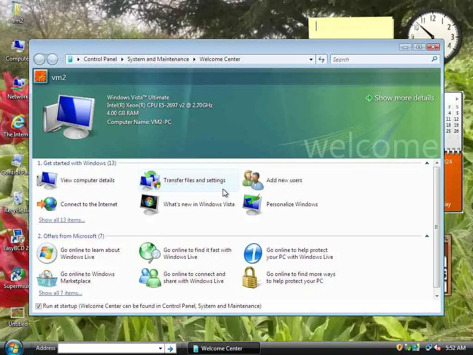
Task: Select connect and share Windows Live icon
Action: click(150, 278)
